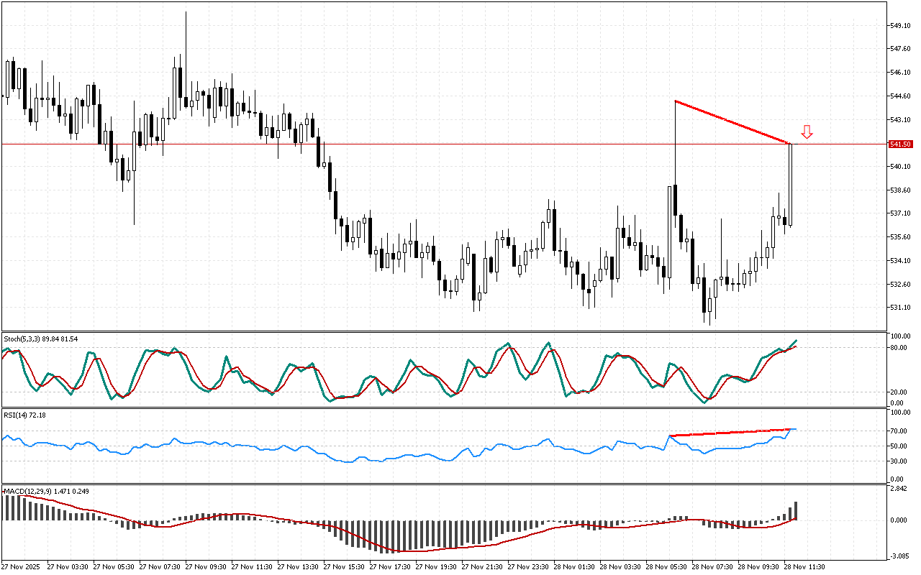Viewport: 921px width, 575px height.
Task: Click the 0.000 level on MACD scale
Action: (x=899, y=520)
